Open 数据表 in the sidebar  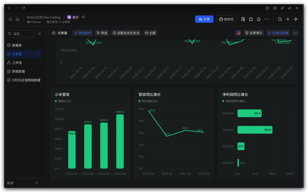[17, 45]
